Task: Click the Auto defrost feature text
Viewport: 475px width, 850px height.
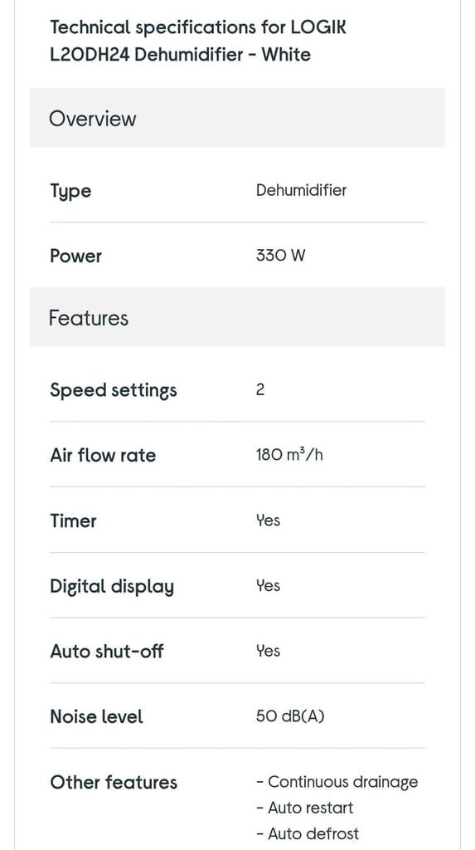Action: (x=308, y=833)
